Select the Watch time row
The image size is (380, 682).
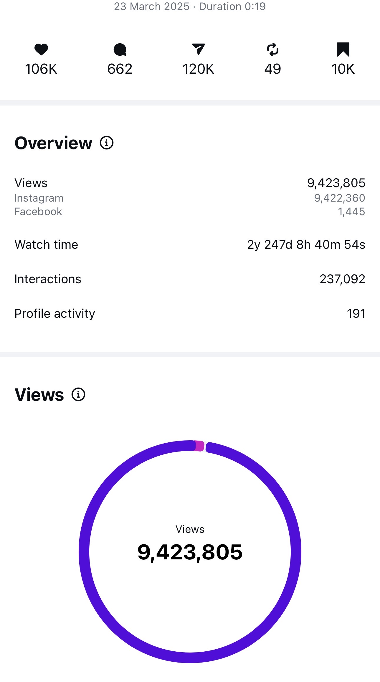(190, 245)
